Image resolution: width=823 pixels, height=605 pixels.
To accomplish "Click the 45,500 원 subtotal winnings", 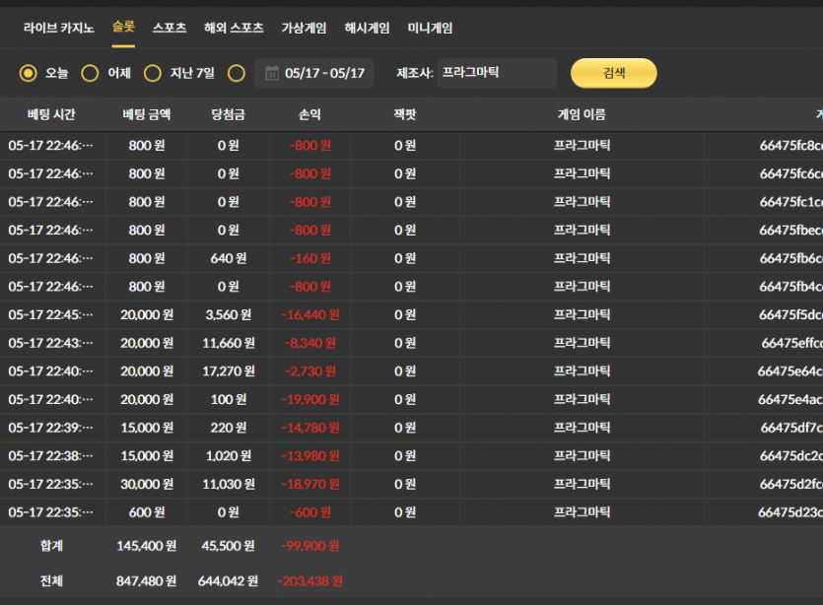I will [x=229, y=546].
